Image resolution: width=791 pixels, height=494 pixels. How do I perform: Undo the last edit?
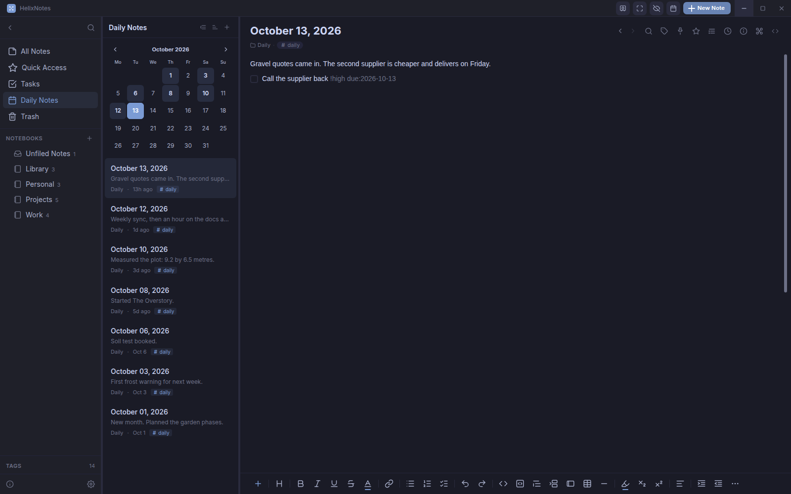pos(465,484)
